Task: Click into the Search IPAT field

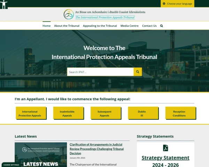Action: [100, 72]
